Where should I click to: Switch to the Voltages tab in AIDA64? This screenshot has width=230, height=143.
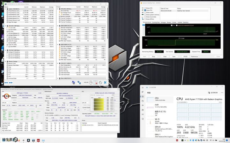point(164,22)
